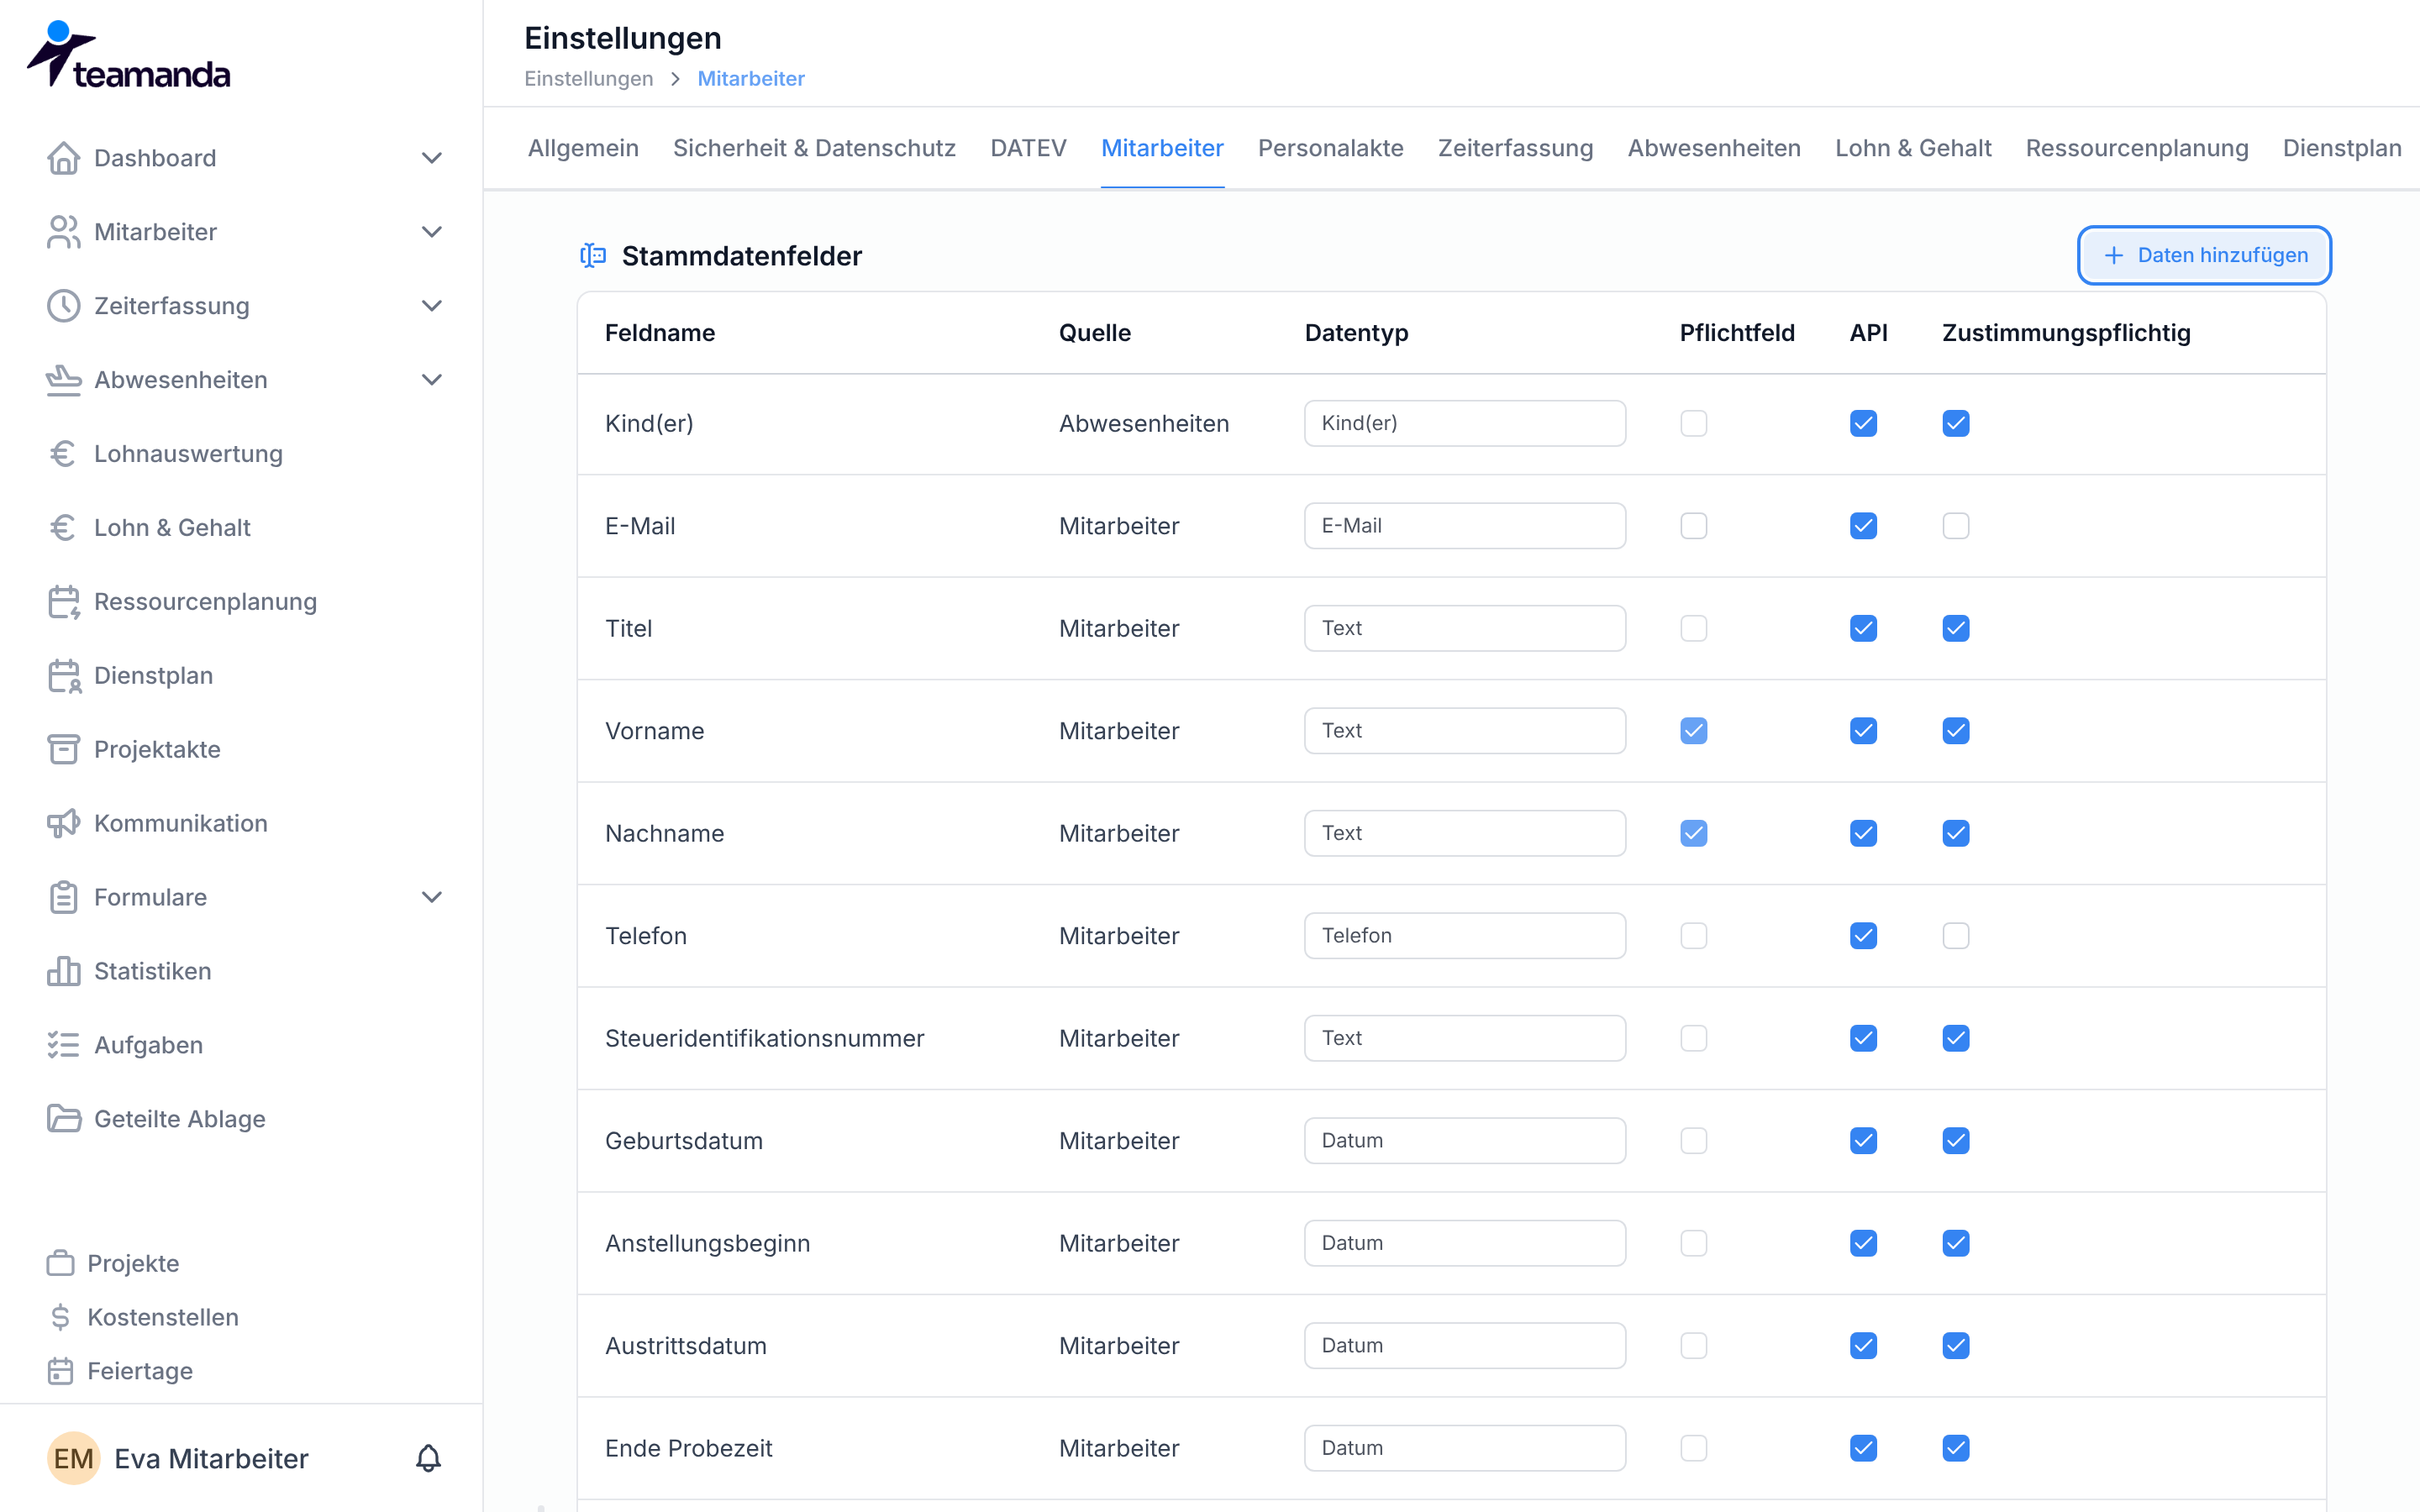Click the Aufgaben checklist icon
The height and width of the screenshot is (1512, 2420).
tap(64, 1045)
